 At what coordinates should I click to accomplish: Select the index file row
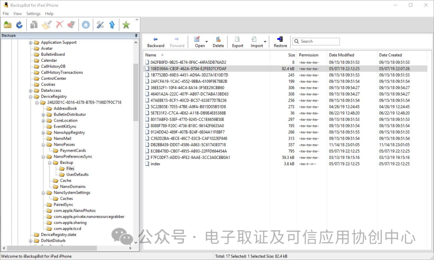pyautogui.click(x=285, y=164)
